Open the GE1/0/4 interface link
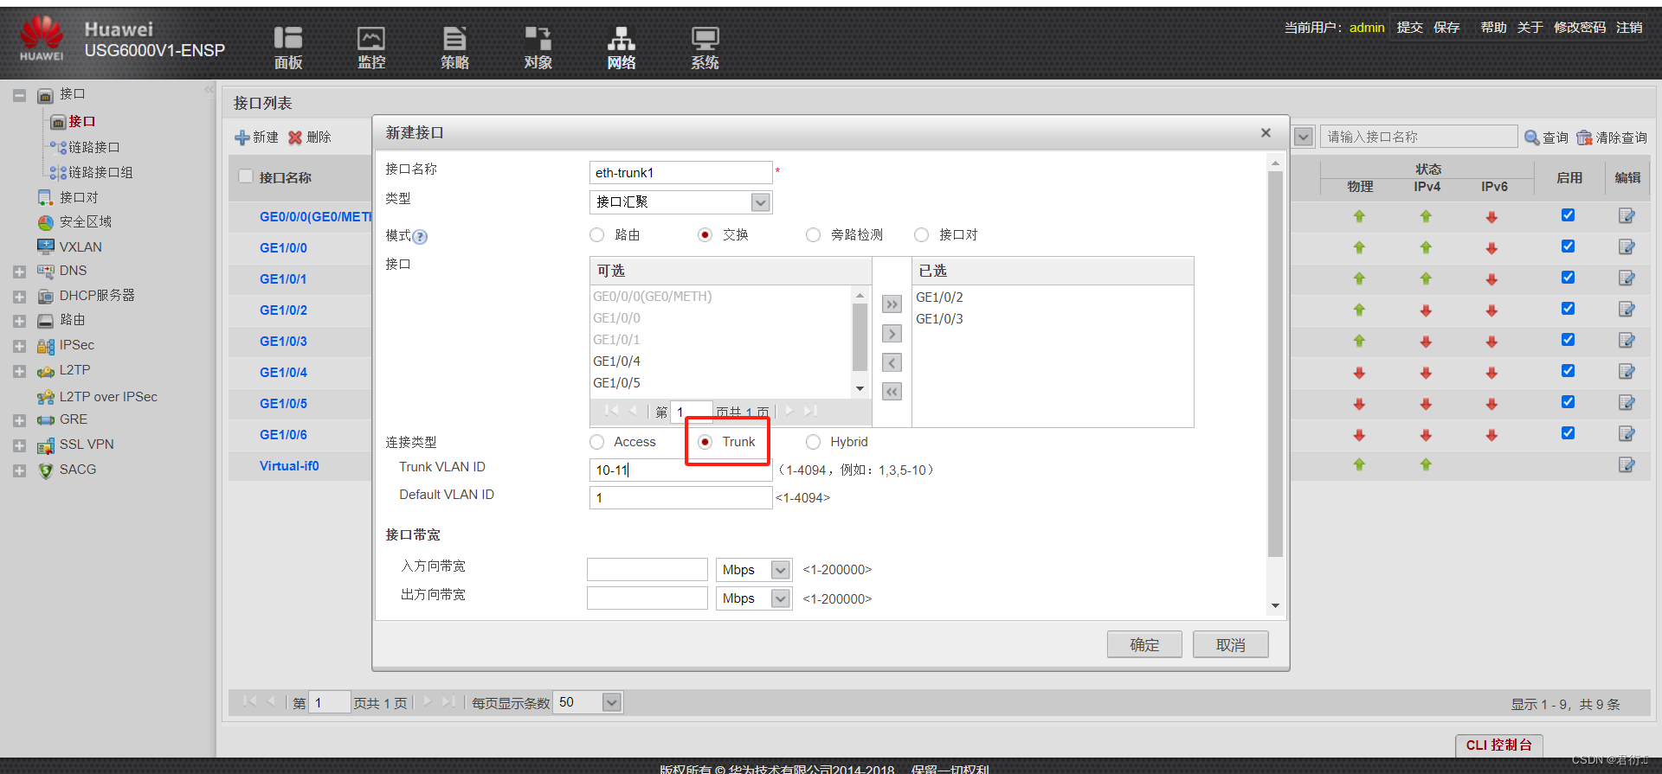 (283, 373)
